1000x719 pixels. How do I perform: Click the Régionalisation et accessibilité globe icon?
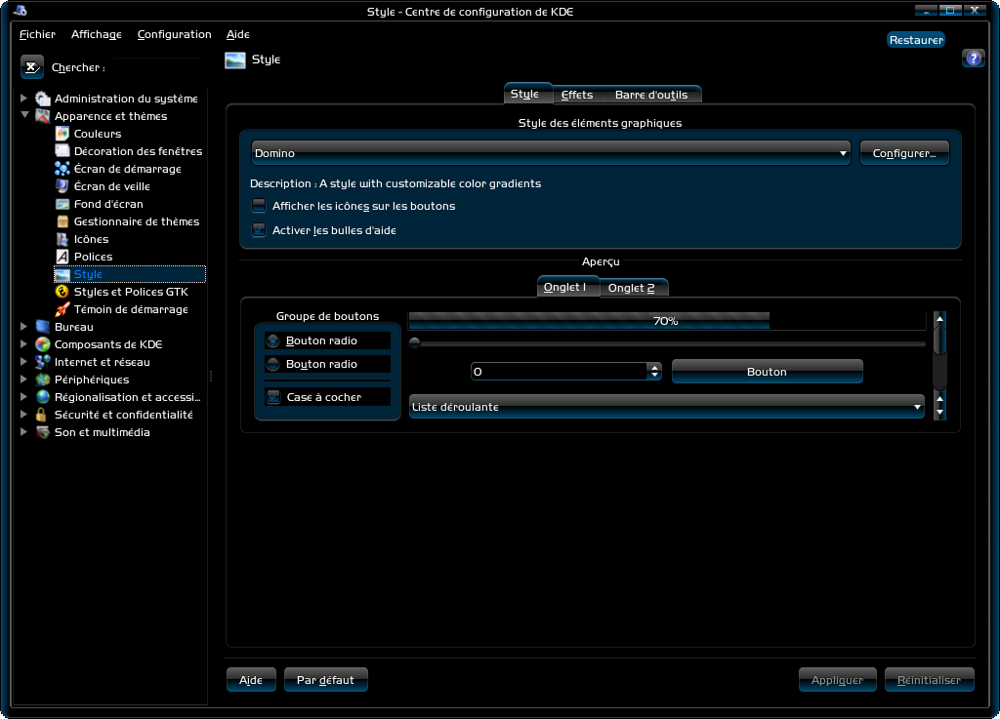[42, 397]
